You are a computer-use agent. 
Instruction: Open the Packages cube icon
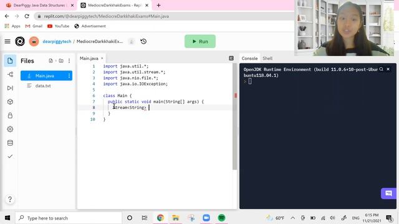pyautogui.click(x=10, y=102)
